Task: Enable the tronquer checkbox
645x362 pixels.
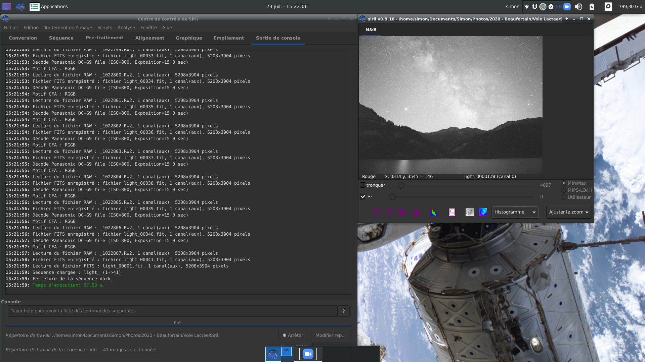Action: tap(362, 185)
